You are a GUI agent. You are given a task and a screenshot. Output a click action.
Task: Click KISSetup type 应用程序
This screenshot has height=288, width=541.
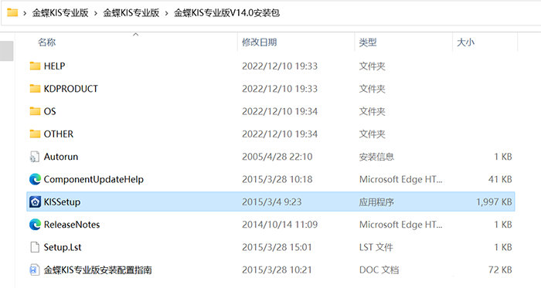tap(376, 202)
